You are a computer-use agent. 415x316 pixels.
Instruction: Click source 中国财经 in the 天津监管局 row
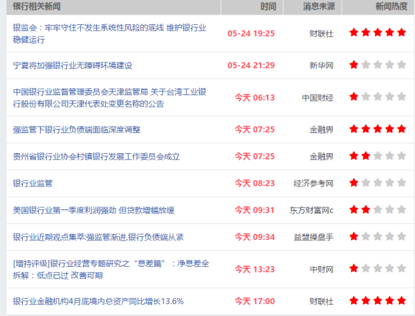pyautogui.click(x=317, y=98)
